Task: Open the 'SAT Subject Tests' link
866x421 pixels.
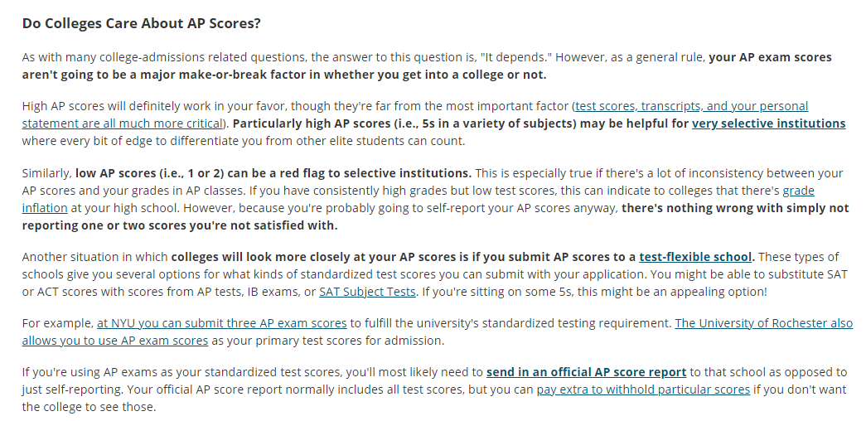Action: 367,292
